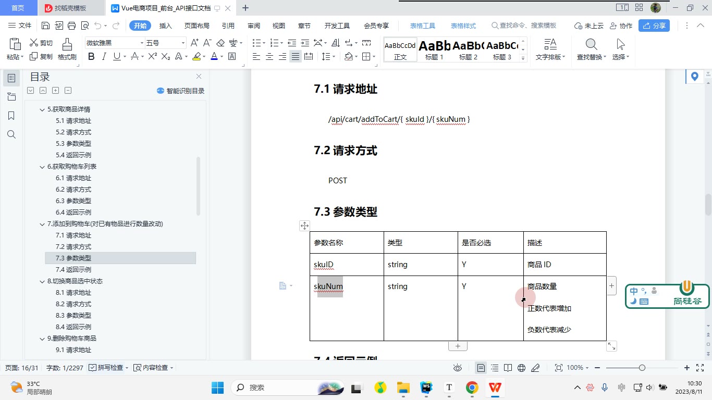This screenshot has width=712, height=400.
Task: Apply yellow text highlight color
Action: tap(196, 56)
